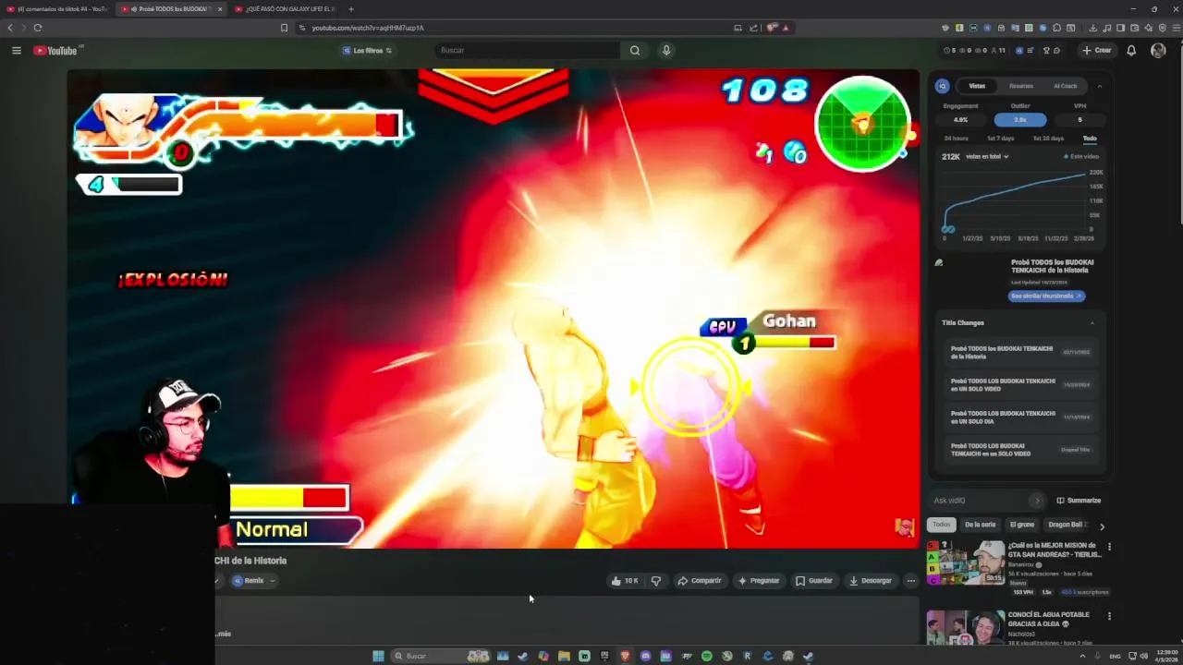Show more chips with the right arrow

pos(1102,526)
